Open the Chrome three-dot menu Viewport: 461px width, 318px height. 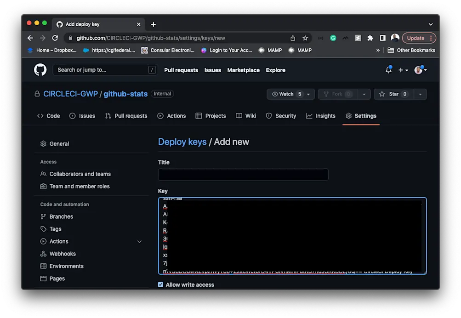431,38
